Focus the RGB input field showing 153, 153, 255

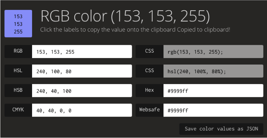click(82, 52)
